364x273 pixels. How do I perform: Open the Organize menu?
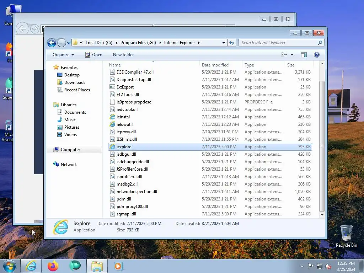(63, 55)
